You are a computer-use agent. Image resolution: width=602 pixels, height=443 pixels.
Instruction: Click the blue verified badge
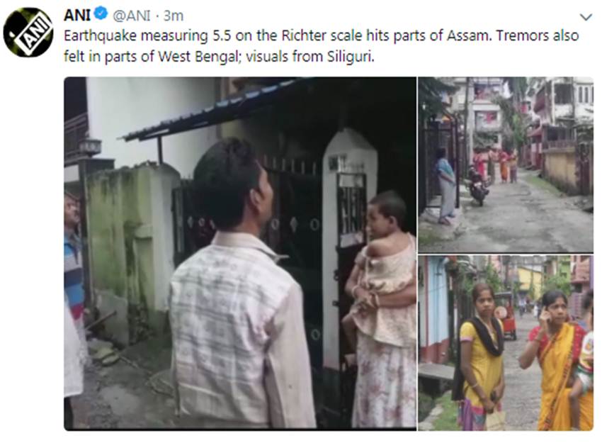tap(101, 15)
